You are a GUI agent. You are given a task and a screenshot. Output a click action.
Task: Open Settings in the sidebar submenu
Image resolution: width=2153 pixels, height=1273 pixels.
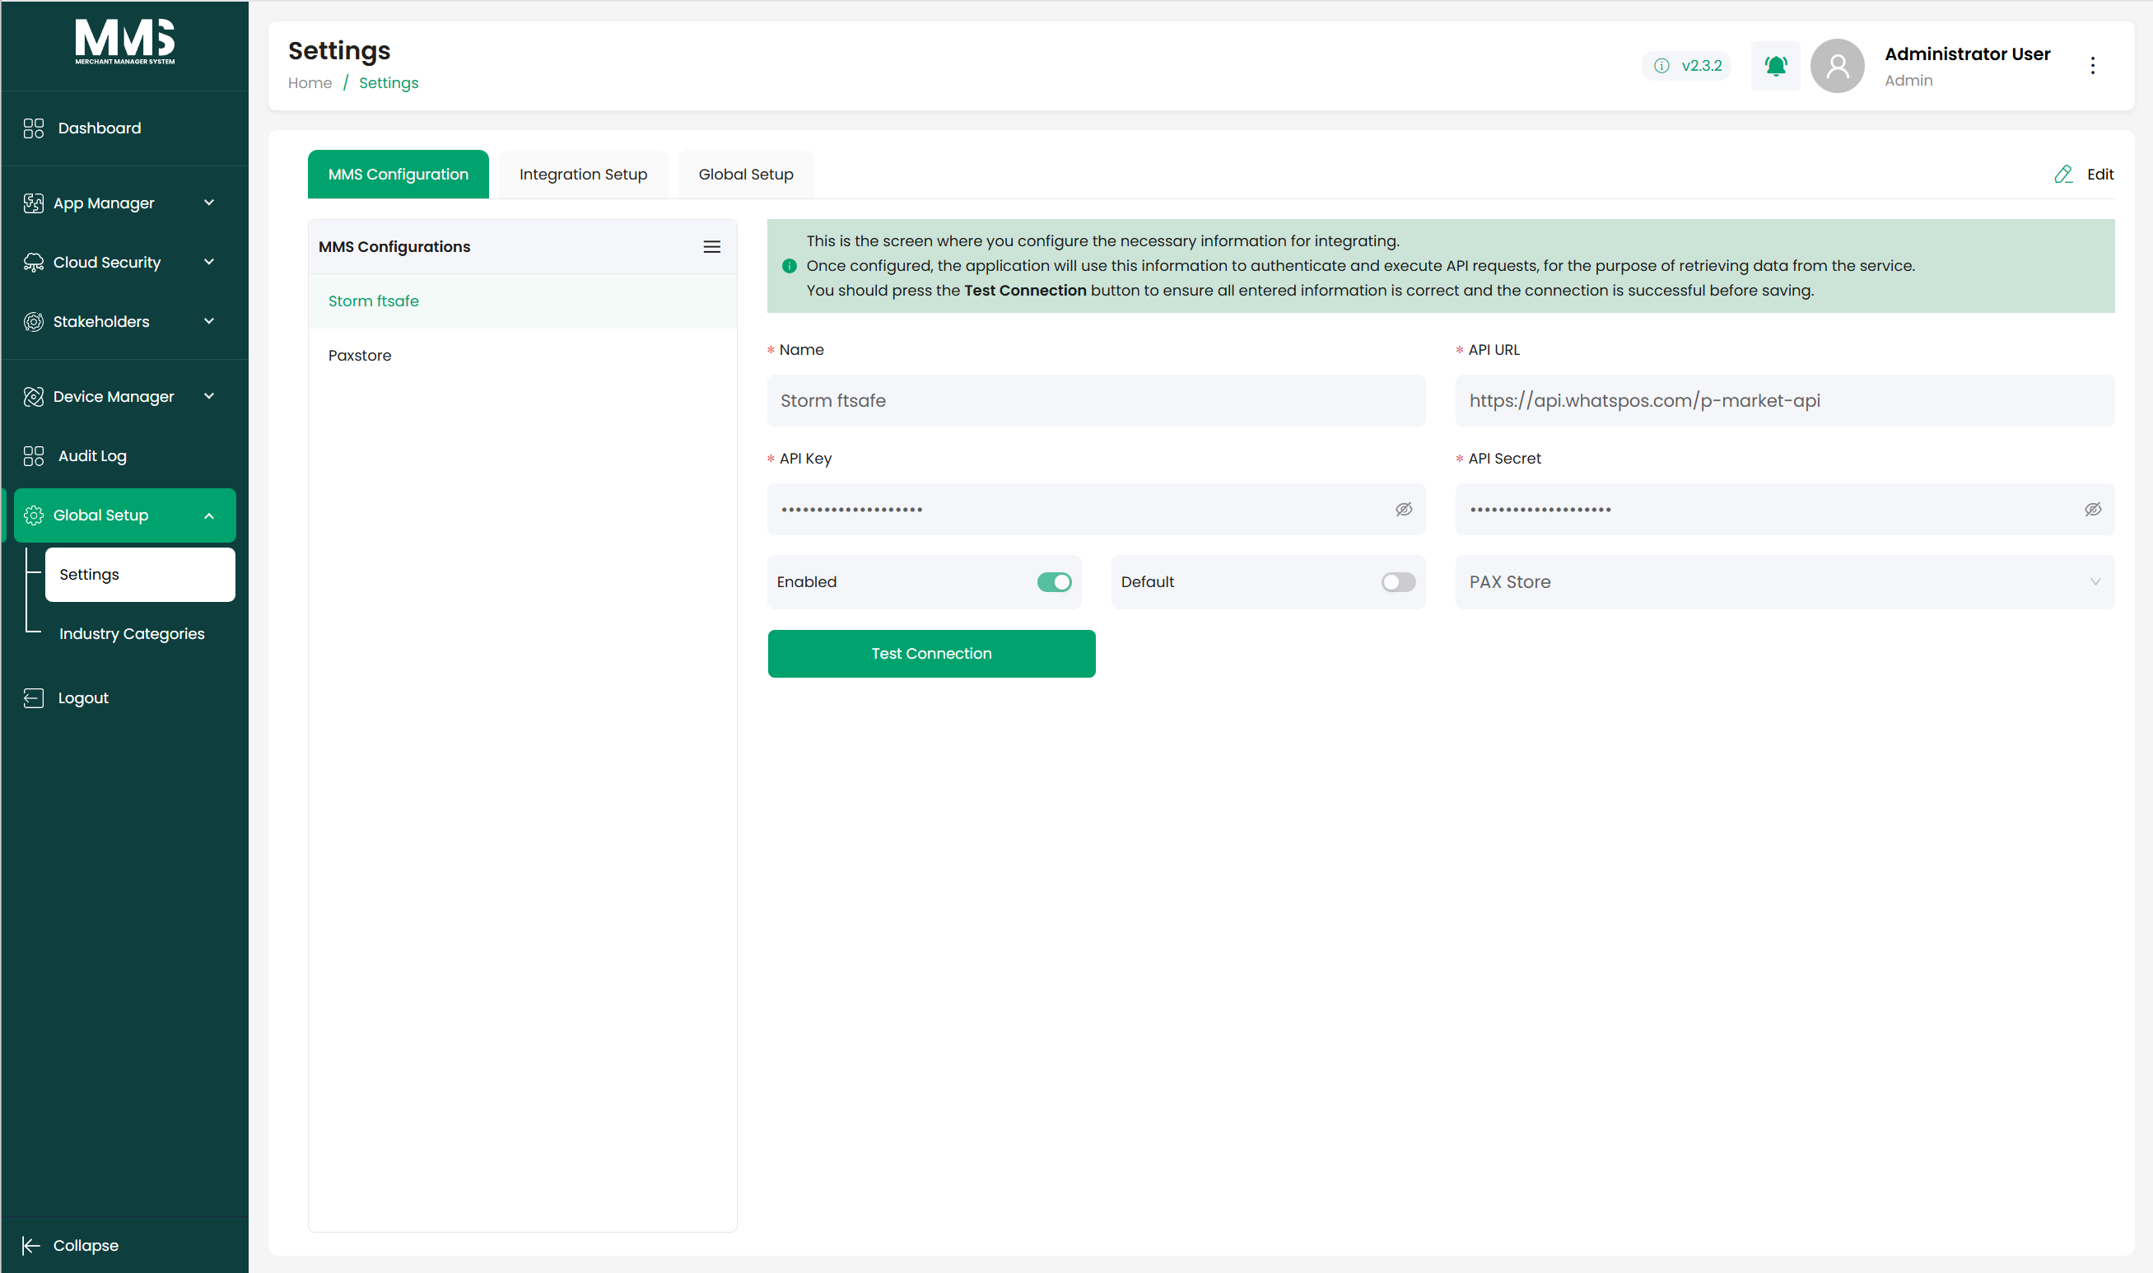[140, 575]
